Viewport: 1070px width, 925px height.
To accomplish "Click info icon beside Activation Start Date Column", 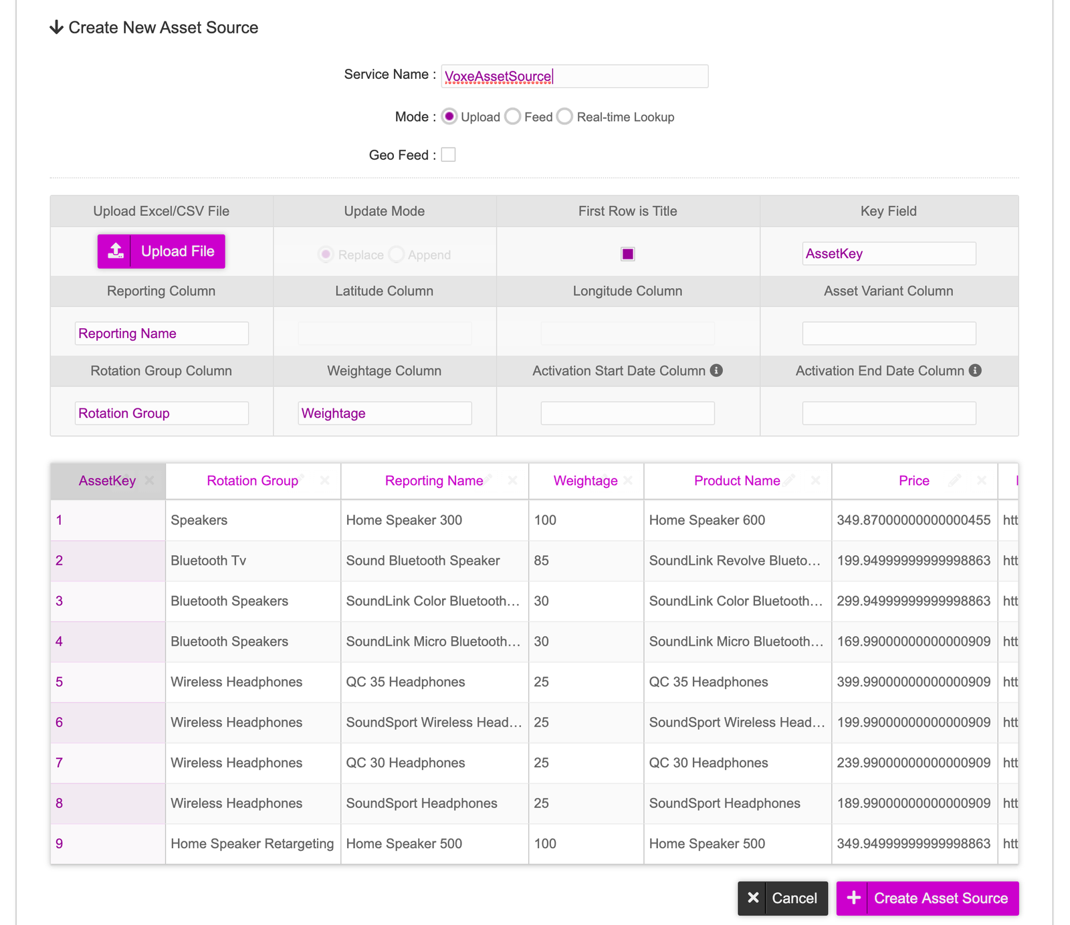I will [x=716, y=370].
